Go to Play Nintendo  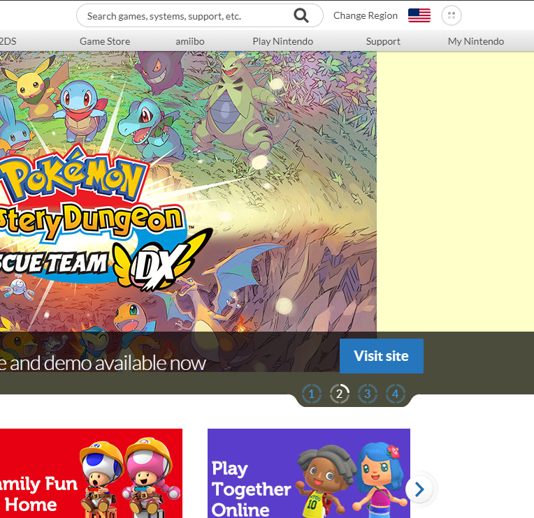(282, 41)
